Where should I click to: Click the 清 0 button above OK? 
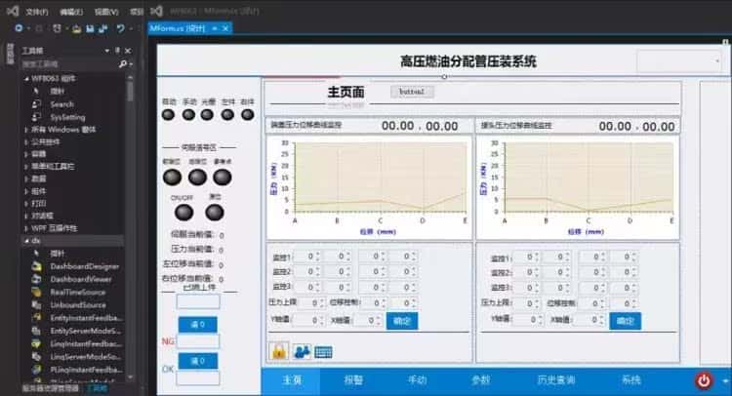pyautogui.click(x=197, y=361)
